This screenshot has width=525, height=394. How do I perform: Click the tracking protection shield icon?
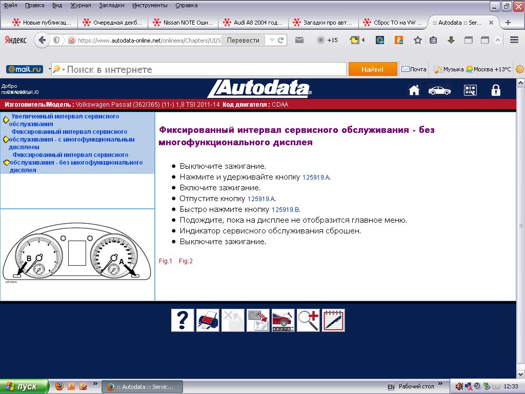coord(56,40)
